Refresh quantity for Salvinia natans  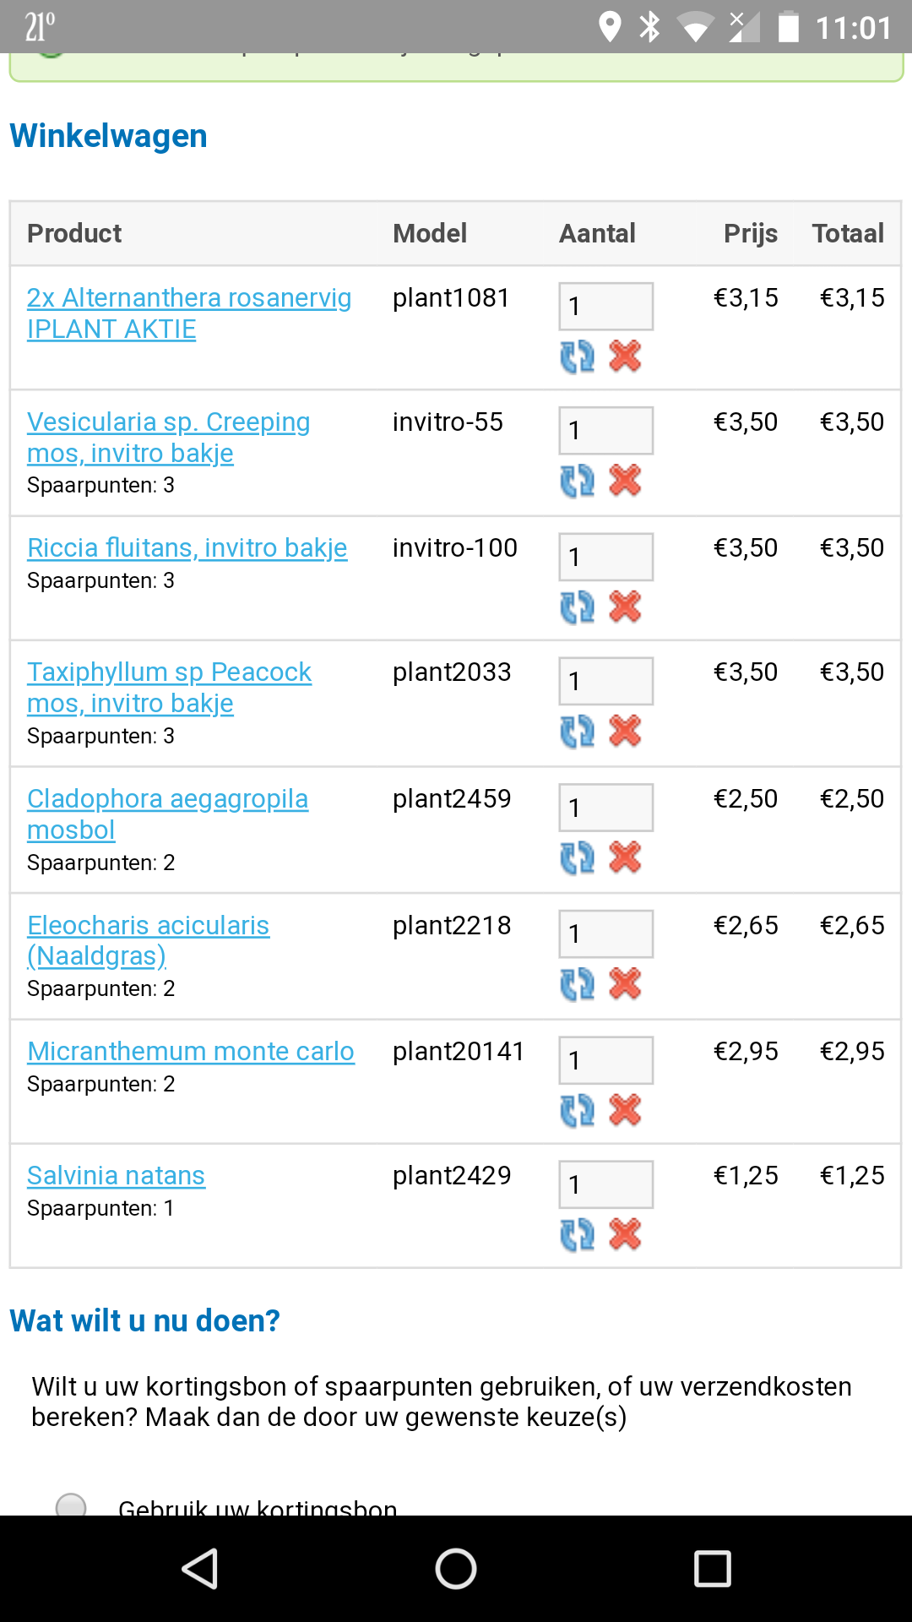pos(578,1234)
